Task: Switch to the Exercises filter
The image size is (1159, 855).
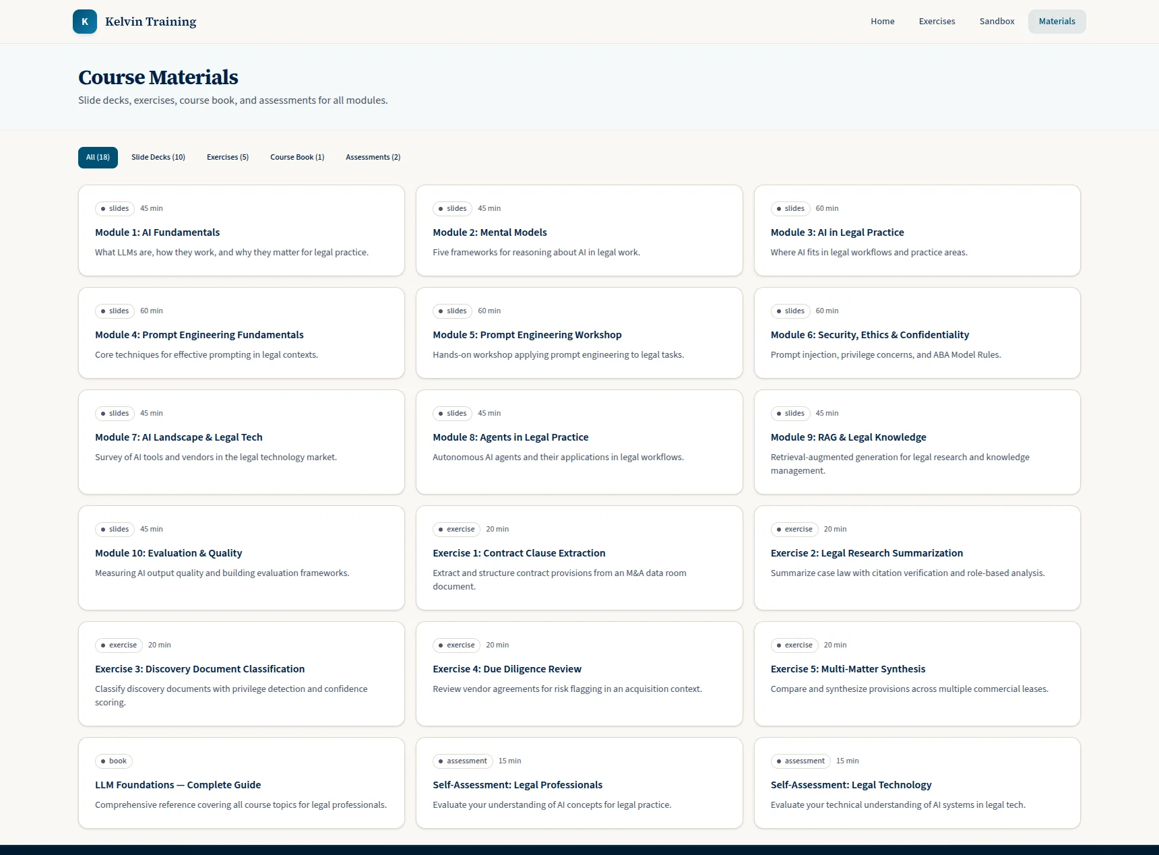Action: click(227, 157)
